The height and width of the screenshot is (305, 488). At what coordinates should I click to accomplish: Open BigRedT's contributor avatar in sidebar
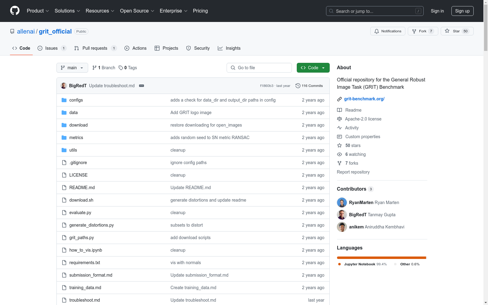342,215
